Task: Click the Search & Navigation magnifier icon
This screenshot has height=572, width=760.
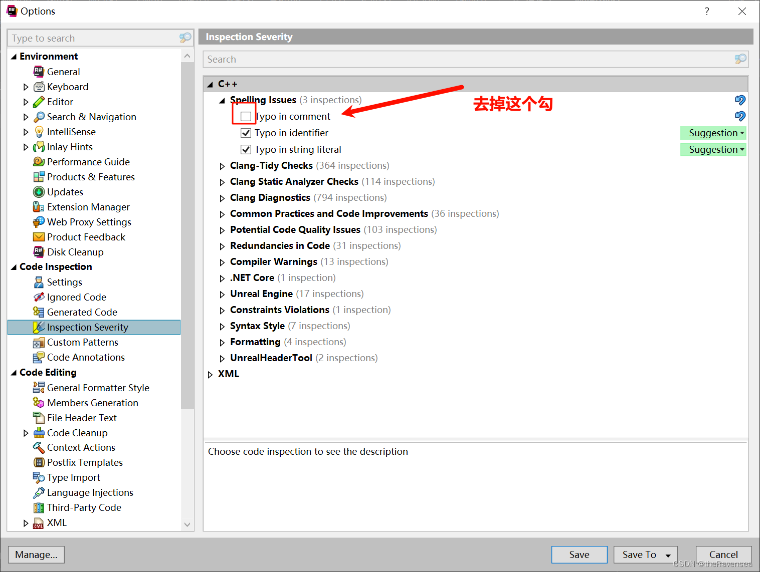Action: pyautogui.click(x=39, y=117)
